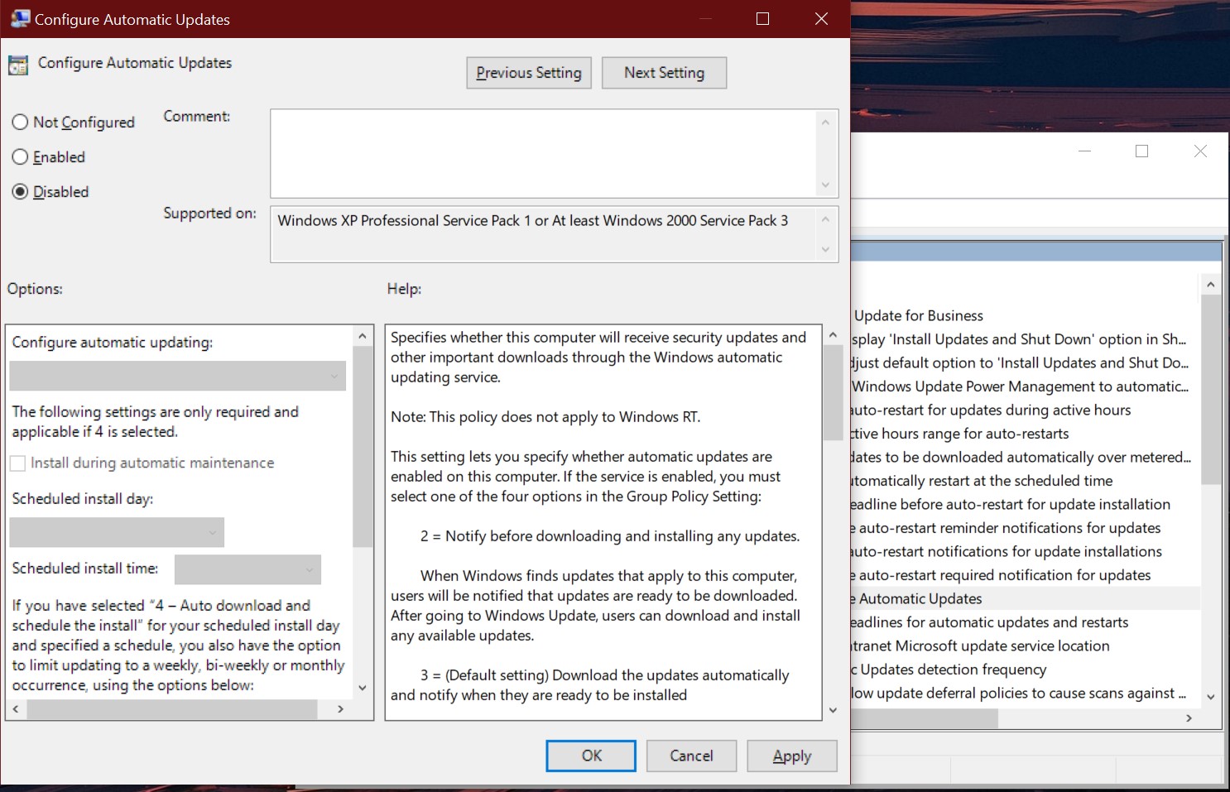Screen dimensions: 1230x792
Task: Minimize the background policy editor window
Action: (1085, 151)
